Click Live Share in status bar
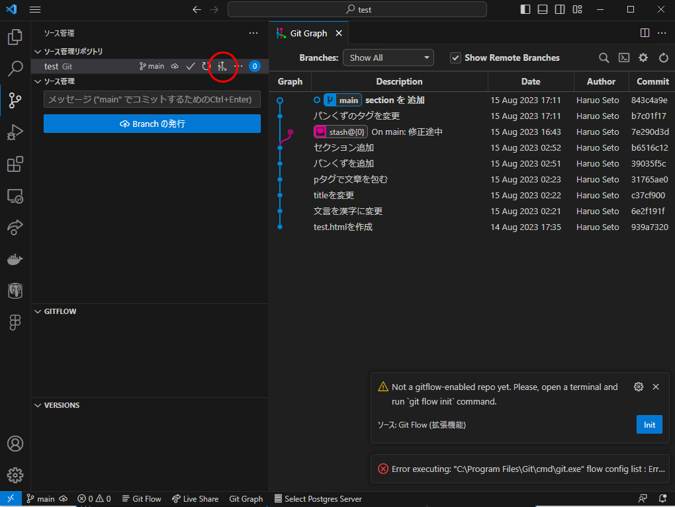This screenshot has height=507, width=675. tap(195, 499)
